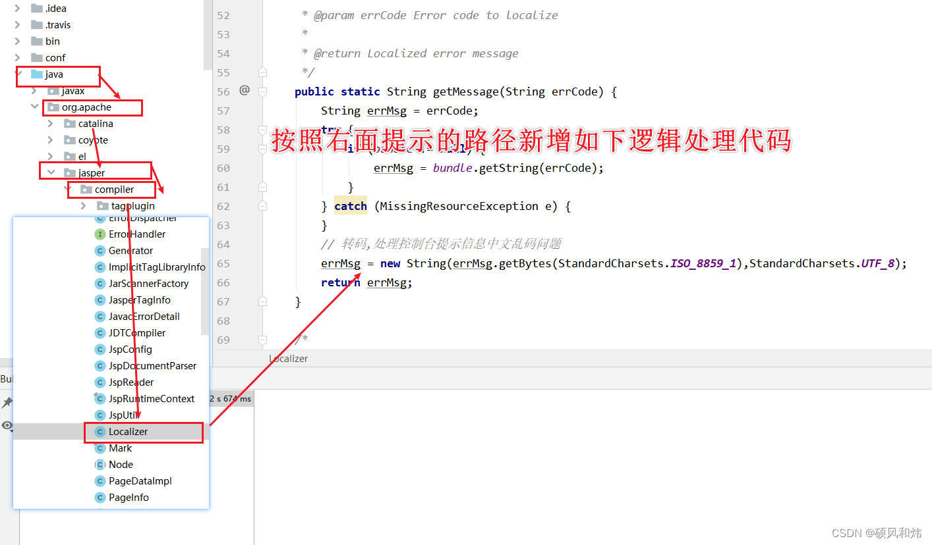Open the JspRuntimeContext class file
The height and width of the screenshot is (545, 932).
[152, 399]
